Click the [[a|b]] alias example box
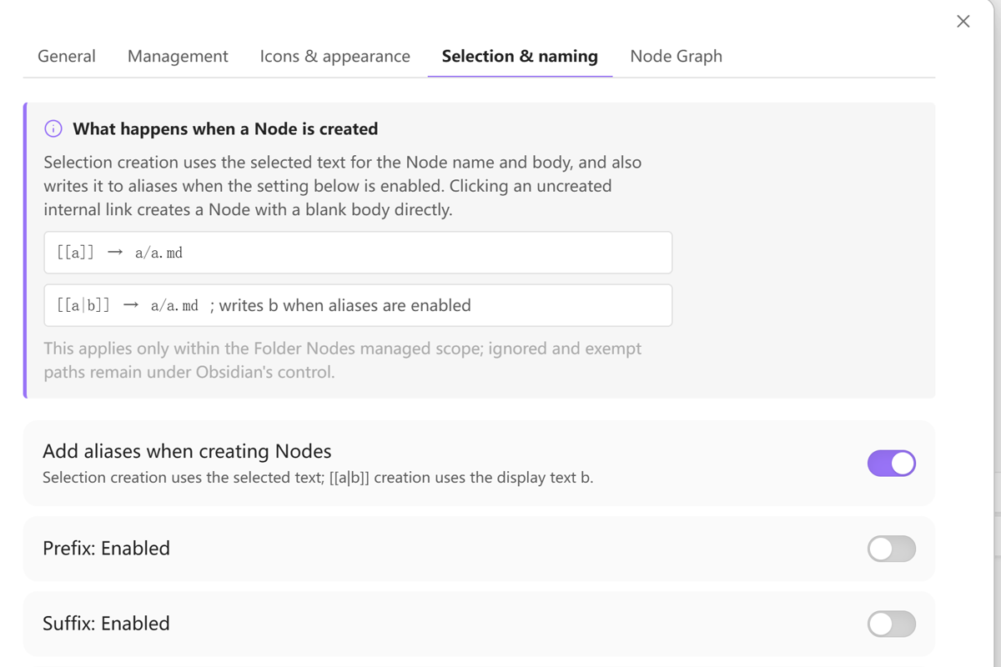Screen dimensions: 1001x667 coord(358,305)
